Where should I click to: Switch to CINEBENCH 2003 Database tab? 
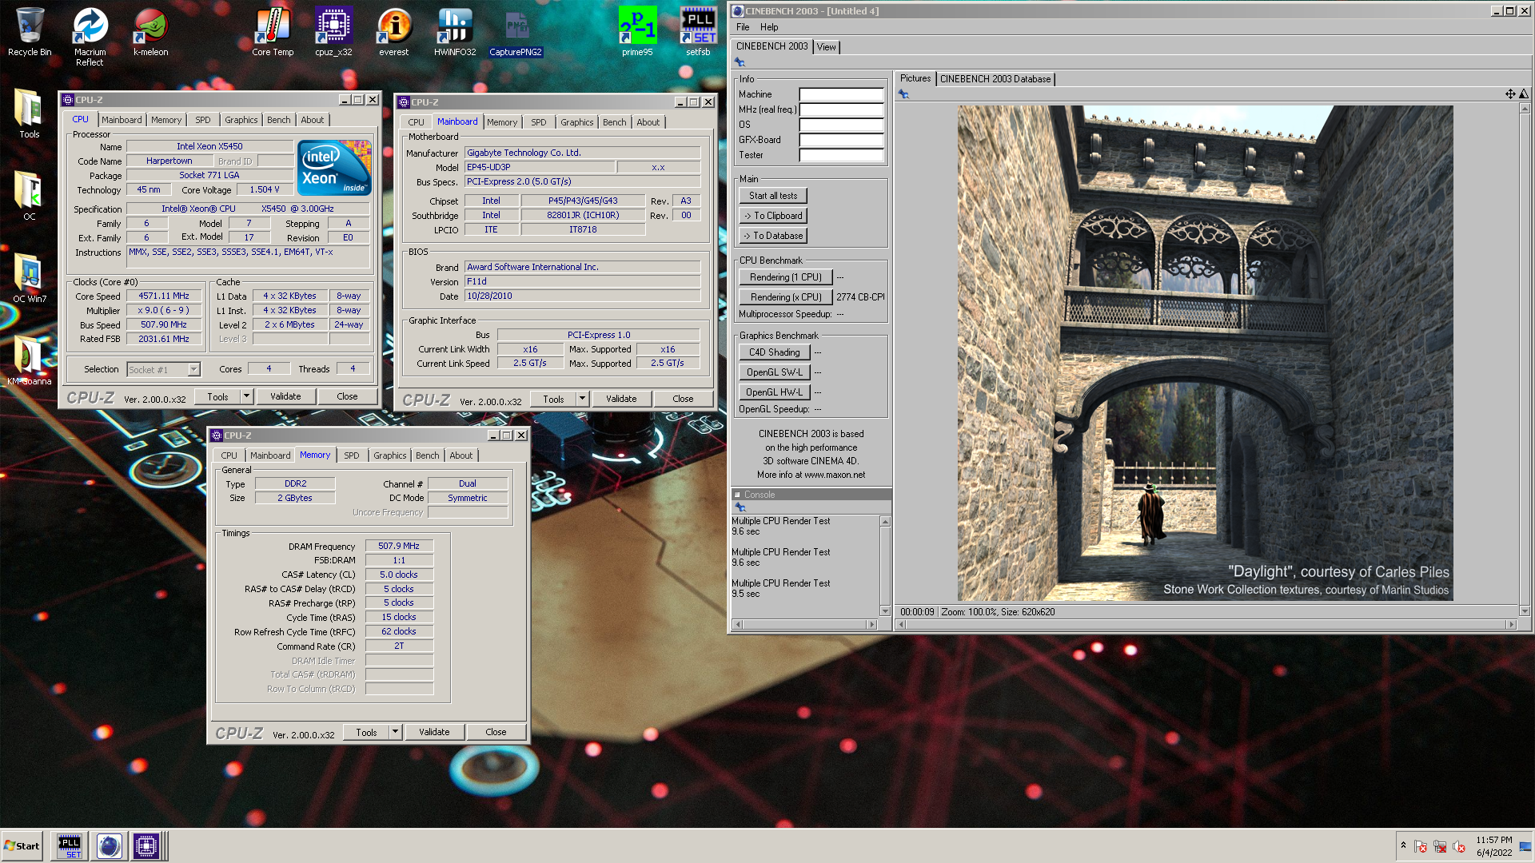(995, 79)
